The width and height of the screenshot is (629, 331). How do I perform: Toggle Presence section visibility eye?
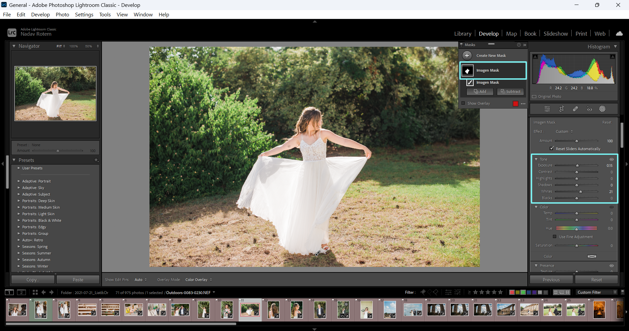[612, 266]
